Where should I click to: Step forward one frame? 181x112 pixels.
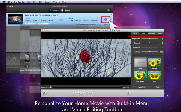tap(89, 93)
